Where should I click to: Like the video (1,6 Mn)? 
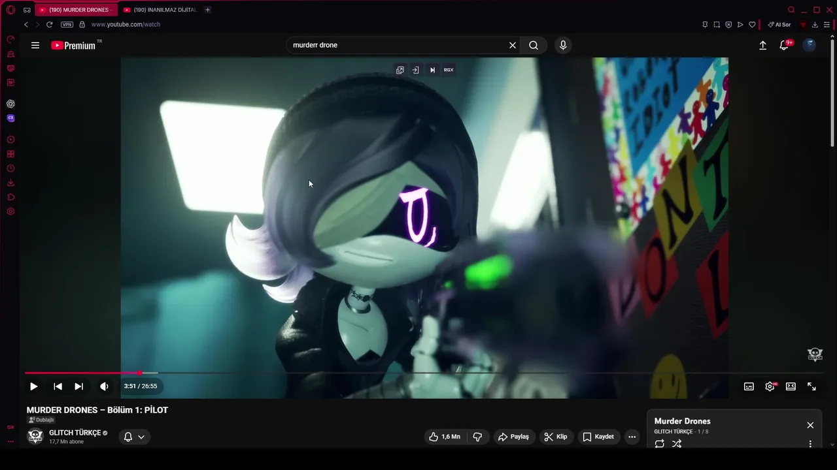click(445, 437)
